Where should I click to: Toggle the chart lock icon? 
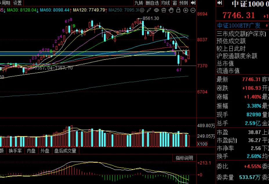[178, 10]
